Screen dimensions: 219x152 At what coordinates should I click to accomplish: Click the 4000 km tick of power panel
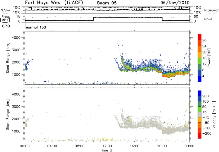point(16,38)
